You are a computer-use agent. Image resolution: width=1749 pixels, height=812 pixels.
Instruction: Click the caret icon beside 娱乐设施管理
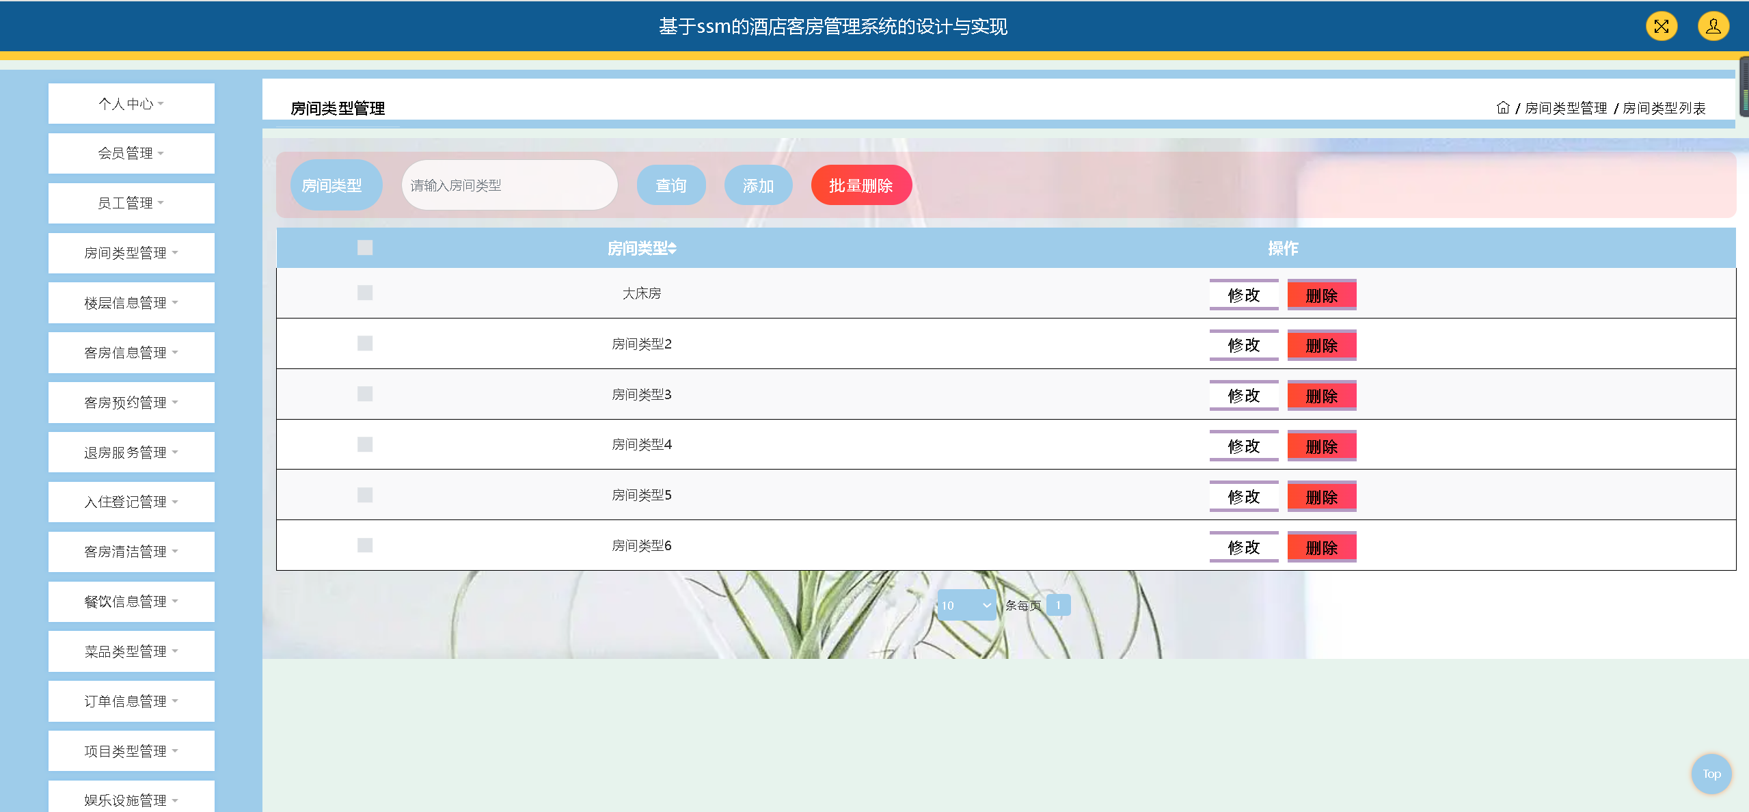point(176,800)
